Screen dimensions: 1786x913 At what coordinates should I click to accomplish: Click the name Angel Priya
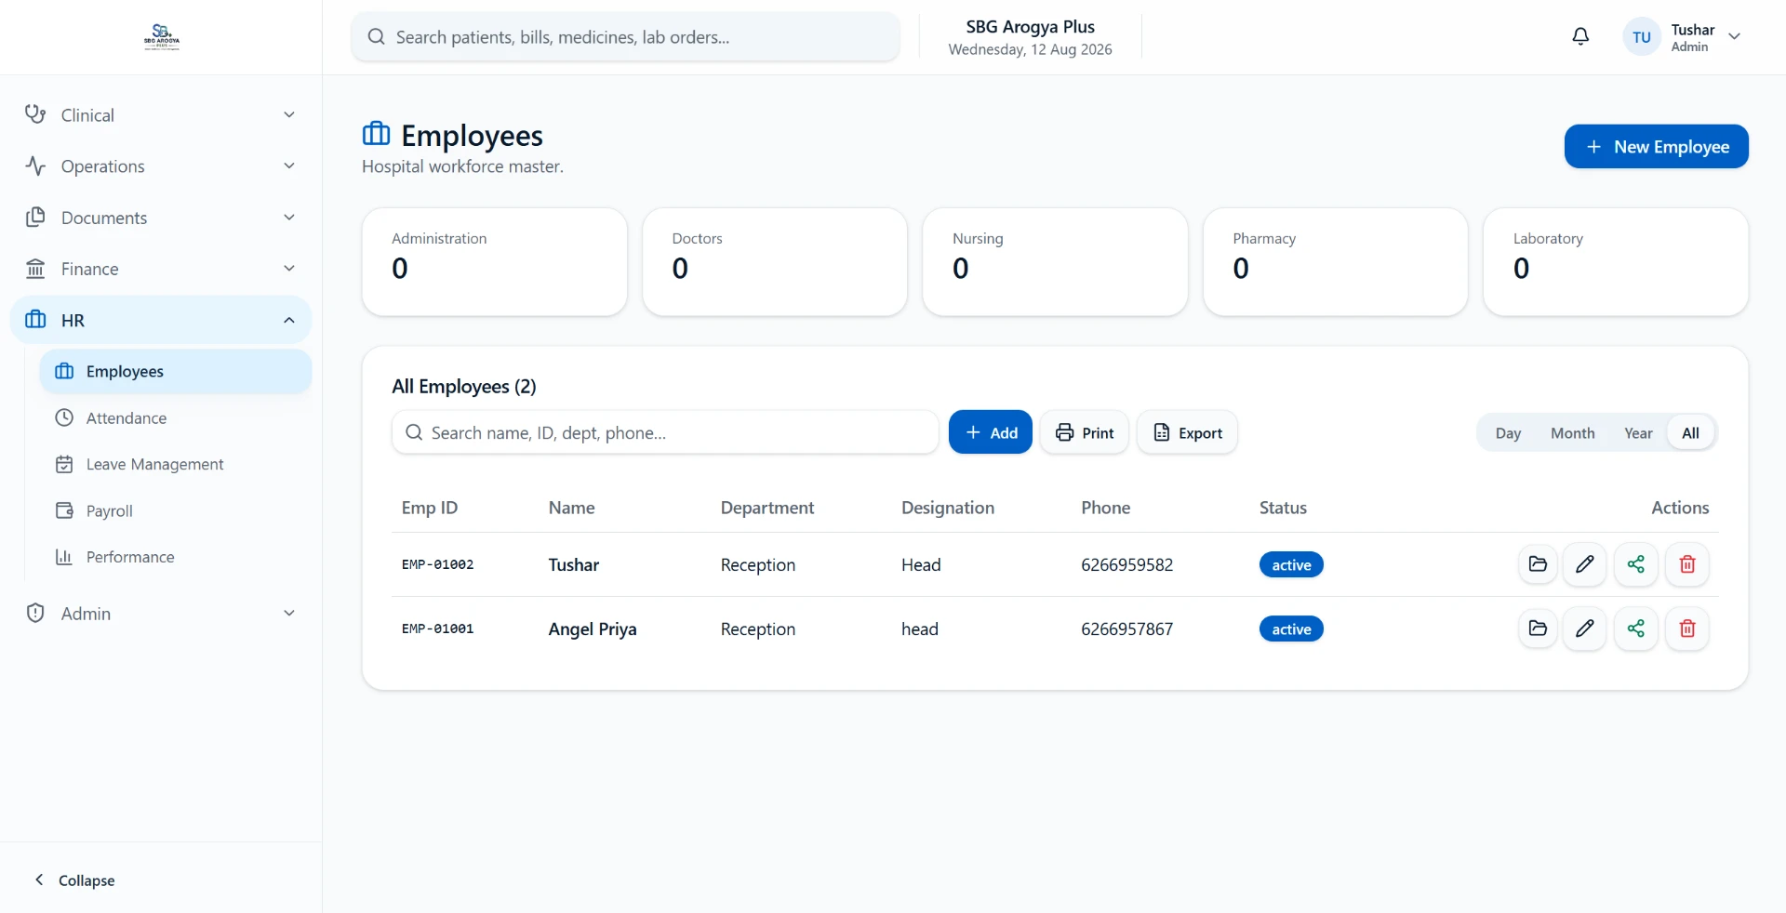point(593,629)
